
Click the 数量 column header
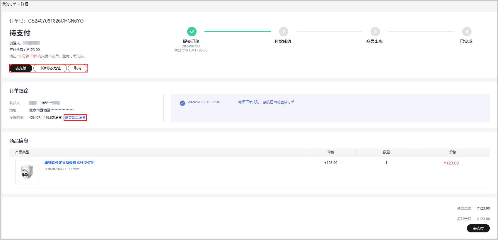[x=386, y=152]
